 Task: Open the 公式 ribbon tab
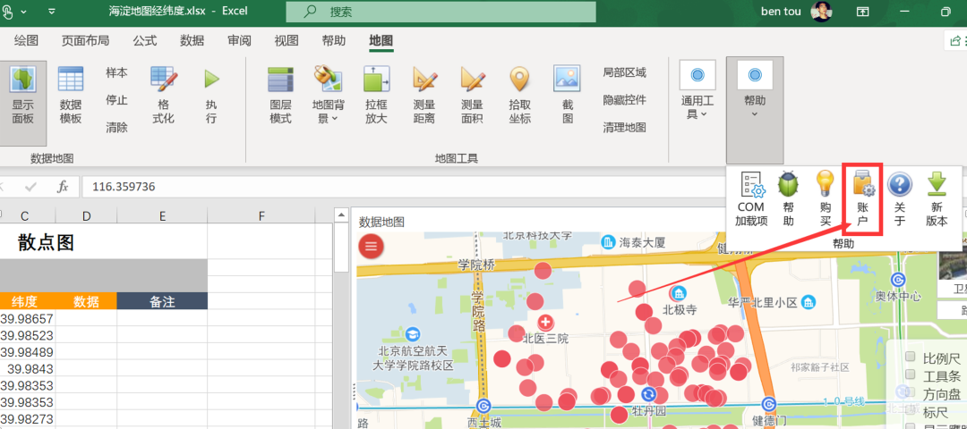tap(145, 40)
